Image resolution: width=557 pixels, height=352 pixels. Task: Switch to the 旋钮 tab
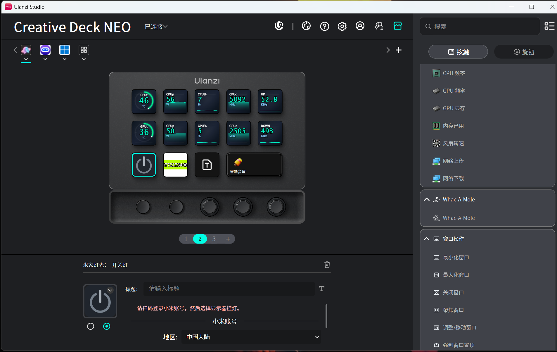pos(524,52)
